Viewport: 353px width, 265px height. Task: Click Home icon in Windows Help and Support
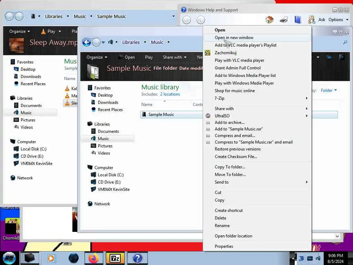pos(269,20)
